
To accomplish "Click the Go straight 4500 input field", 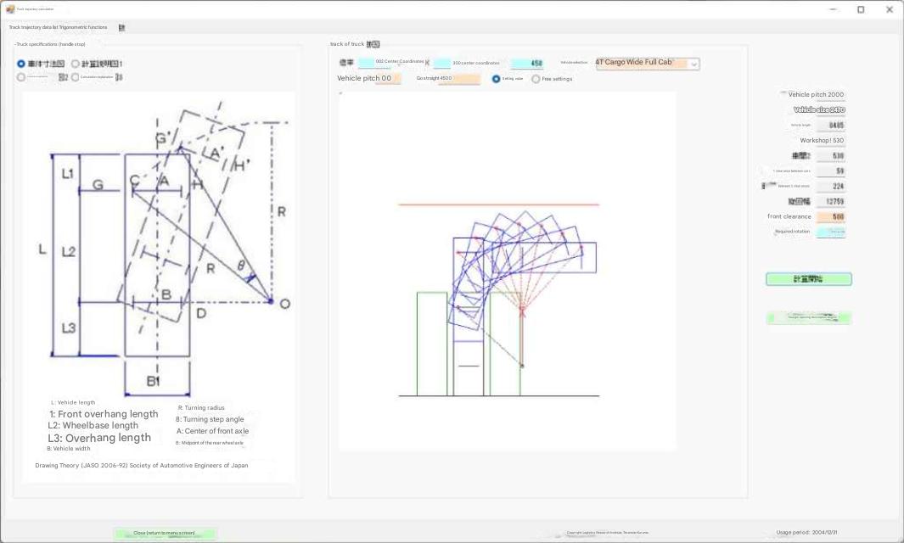I will click(458, 79).
